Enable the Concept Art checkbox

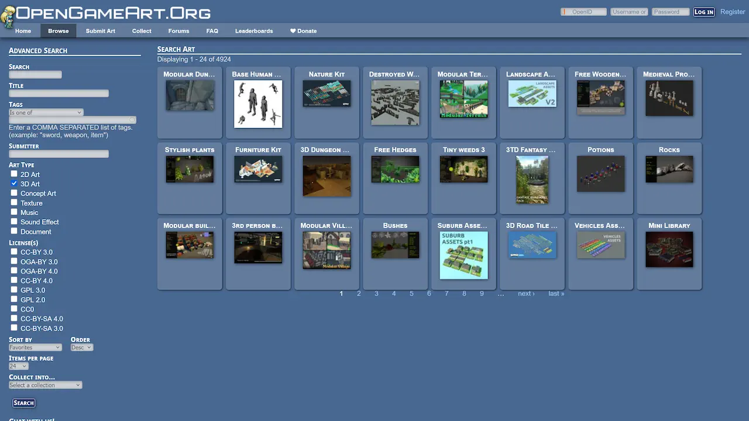coord(14,192)
